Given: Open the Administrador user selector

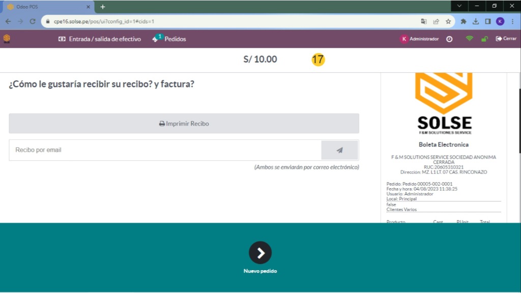Looking at the screenshot, I should (419, 39).
